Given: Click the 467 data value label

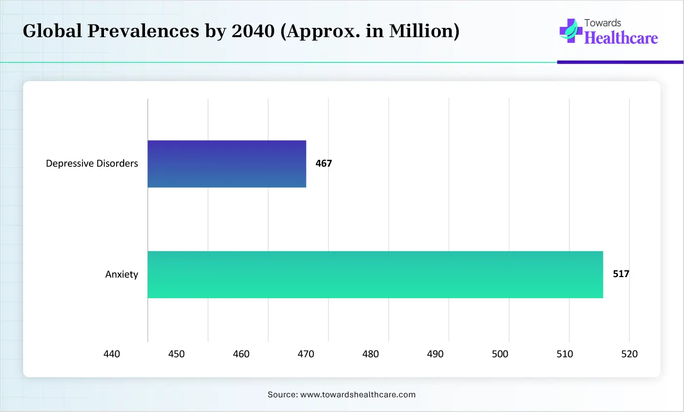Looking at the screenshot, I should click(324, 164).
